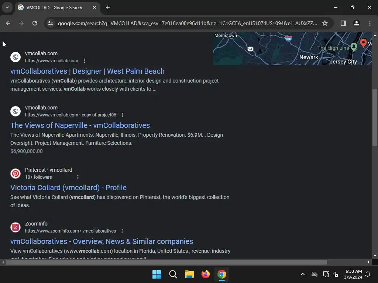Open File Explorer from the taskbar
The image size is (378, 283).
point(189,274)
